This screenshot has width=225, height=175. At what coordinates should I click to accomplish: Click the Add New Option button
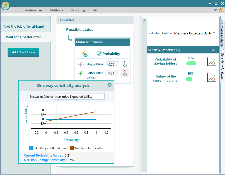[23, 52]
